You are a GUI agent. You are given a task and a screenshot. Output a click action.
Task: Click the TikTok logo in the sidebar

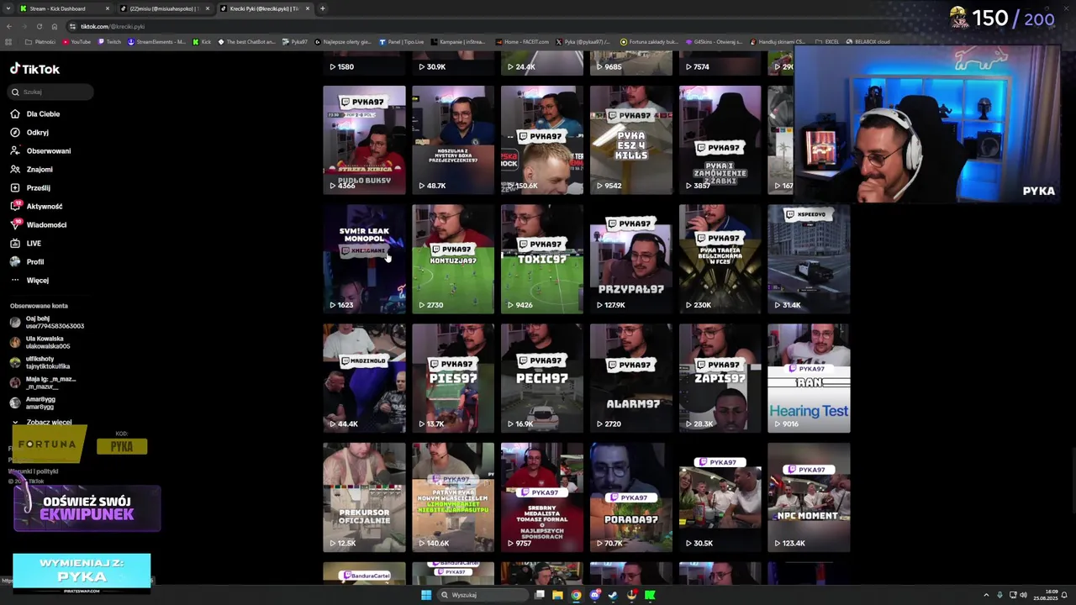(34, 69)
